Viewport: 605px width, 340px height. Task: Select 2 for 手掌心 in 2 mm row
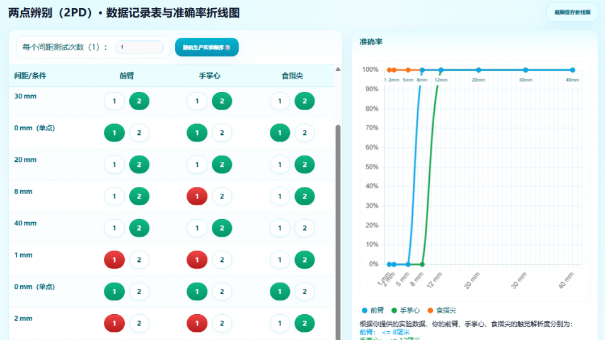222,324
